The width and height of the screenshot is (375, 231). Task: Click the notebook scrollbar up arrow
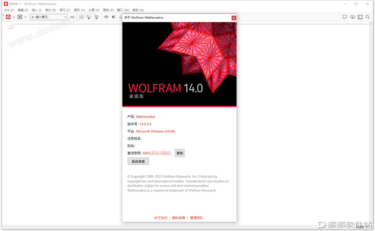(371, 24)
